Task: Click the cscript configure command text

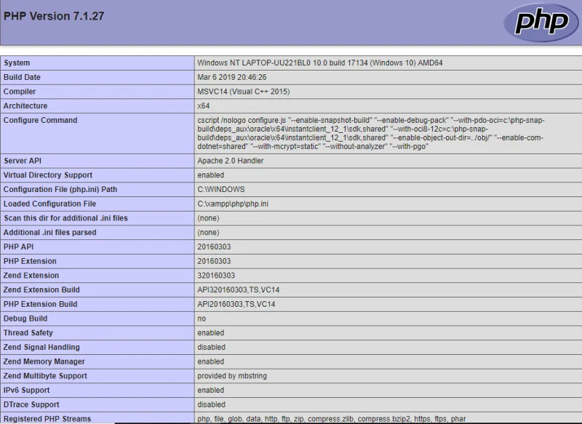Action: click(x=371, y=133)
